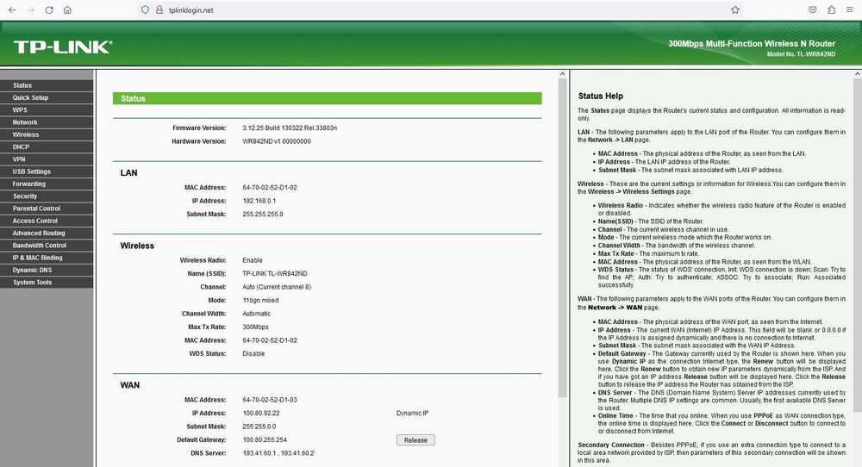Click the LAN section heading

click(x=128, y=173)
